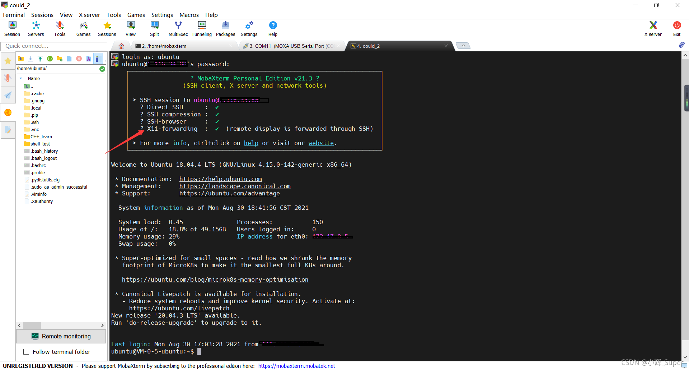Refresh the SFTP folder listing
This screenshot has width=689, height=370.
50,59
